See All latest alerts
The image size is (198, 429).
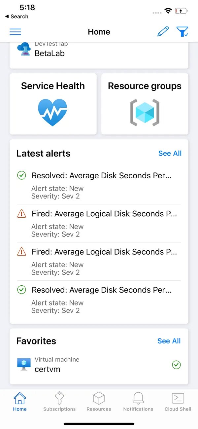(170, 153)
